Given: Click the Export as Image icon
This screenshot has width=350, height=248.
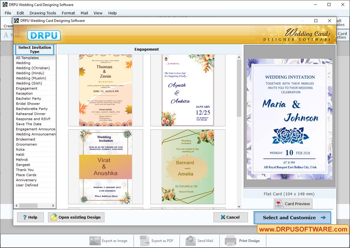Looking at the screenshot, I should tap(95, 241).
